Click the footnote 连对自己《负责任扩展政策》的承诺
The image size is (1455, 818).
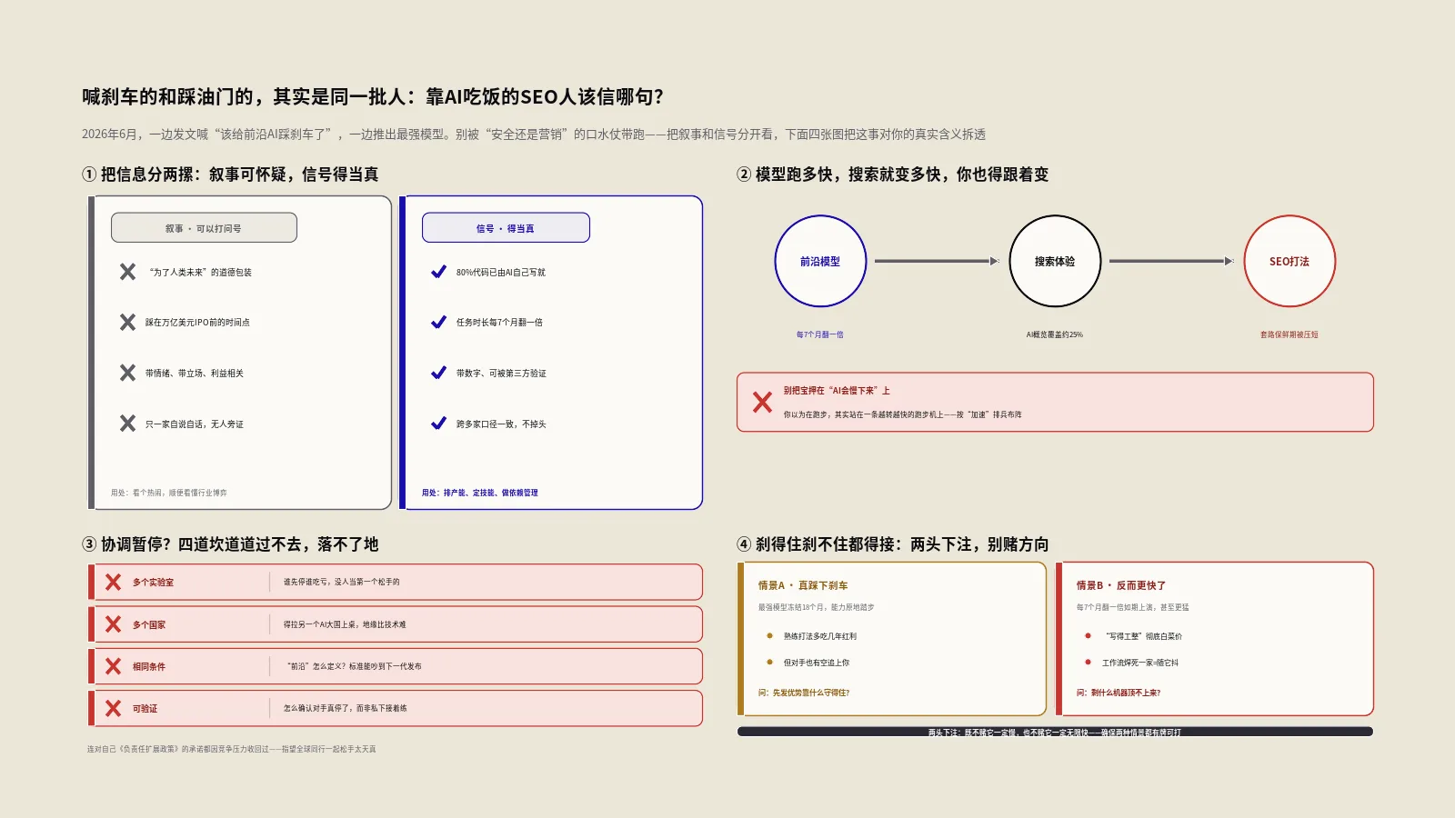tap(231, 750)
